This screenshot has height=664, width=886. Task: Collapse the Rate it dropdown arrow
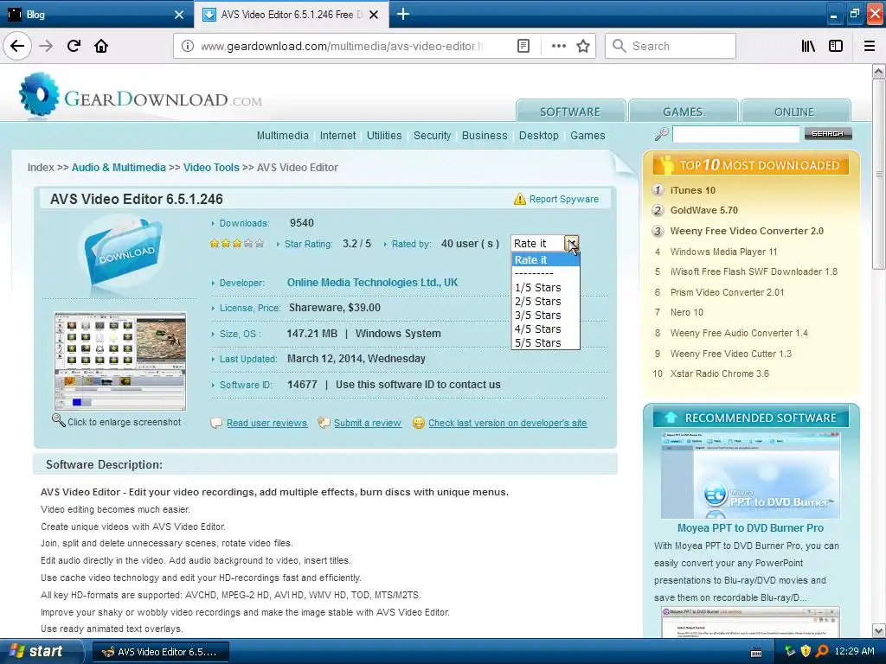[572, 243]
